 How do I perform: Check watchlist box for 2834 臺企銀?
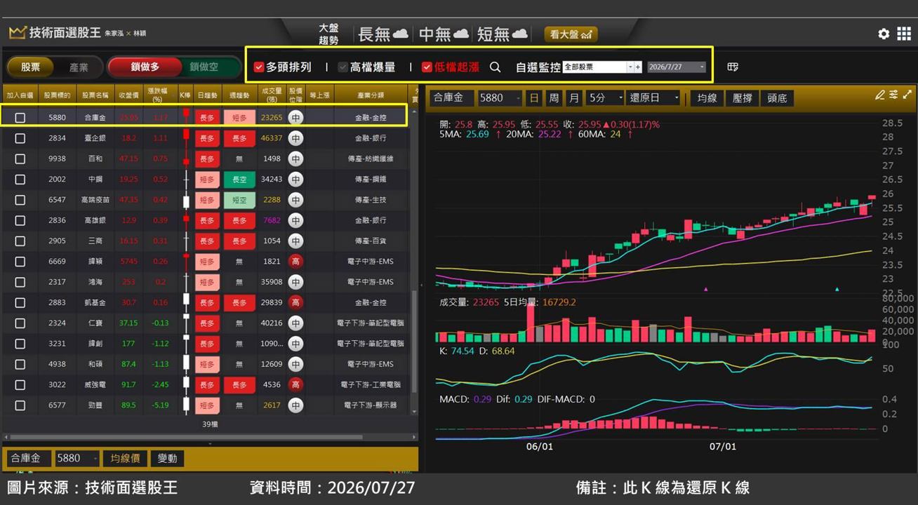(x=20, y=138)
